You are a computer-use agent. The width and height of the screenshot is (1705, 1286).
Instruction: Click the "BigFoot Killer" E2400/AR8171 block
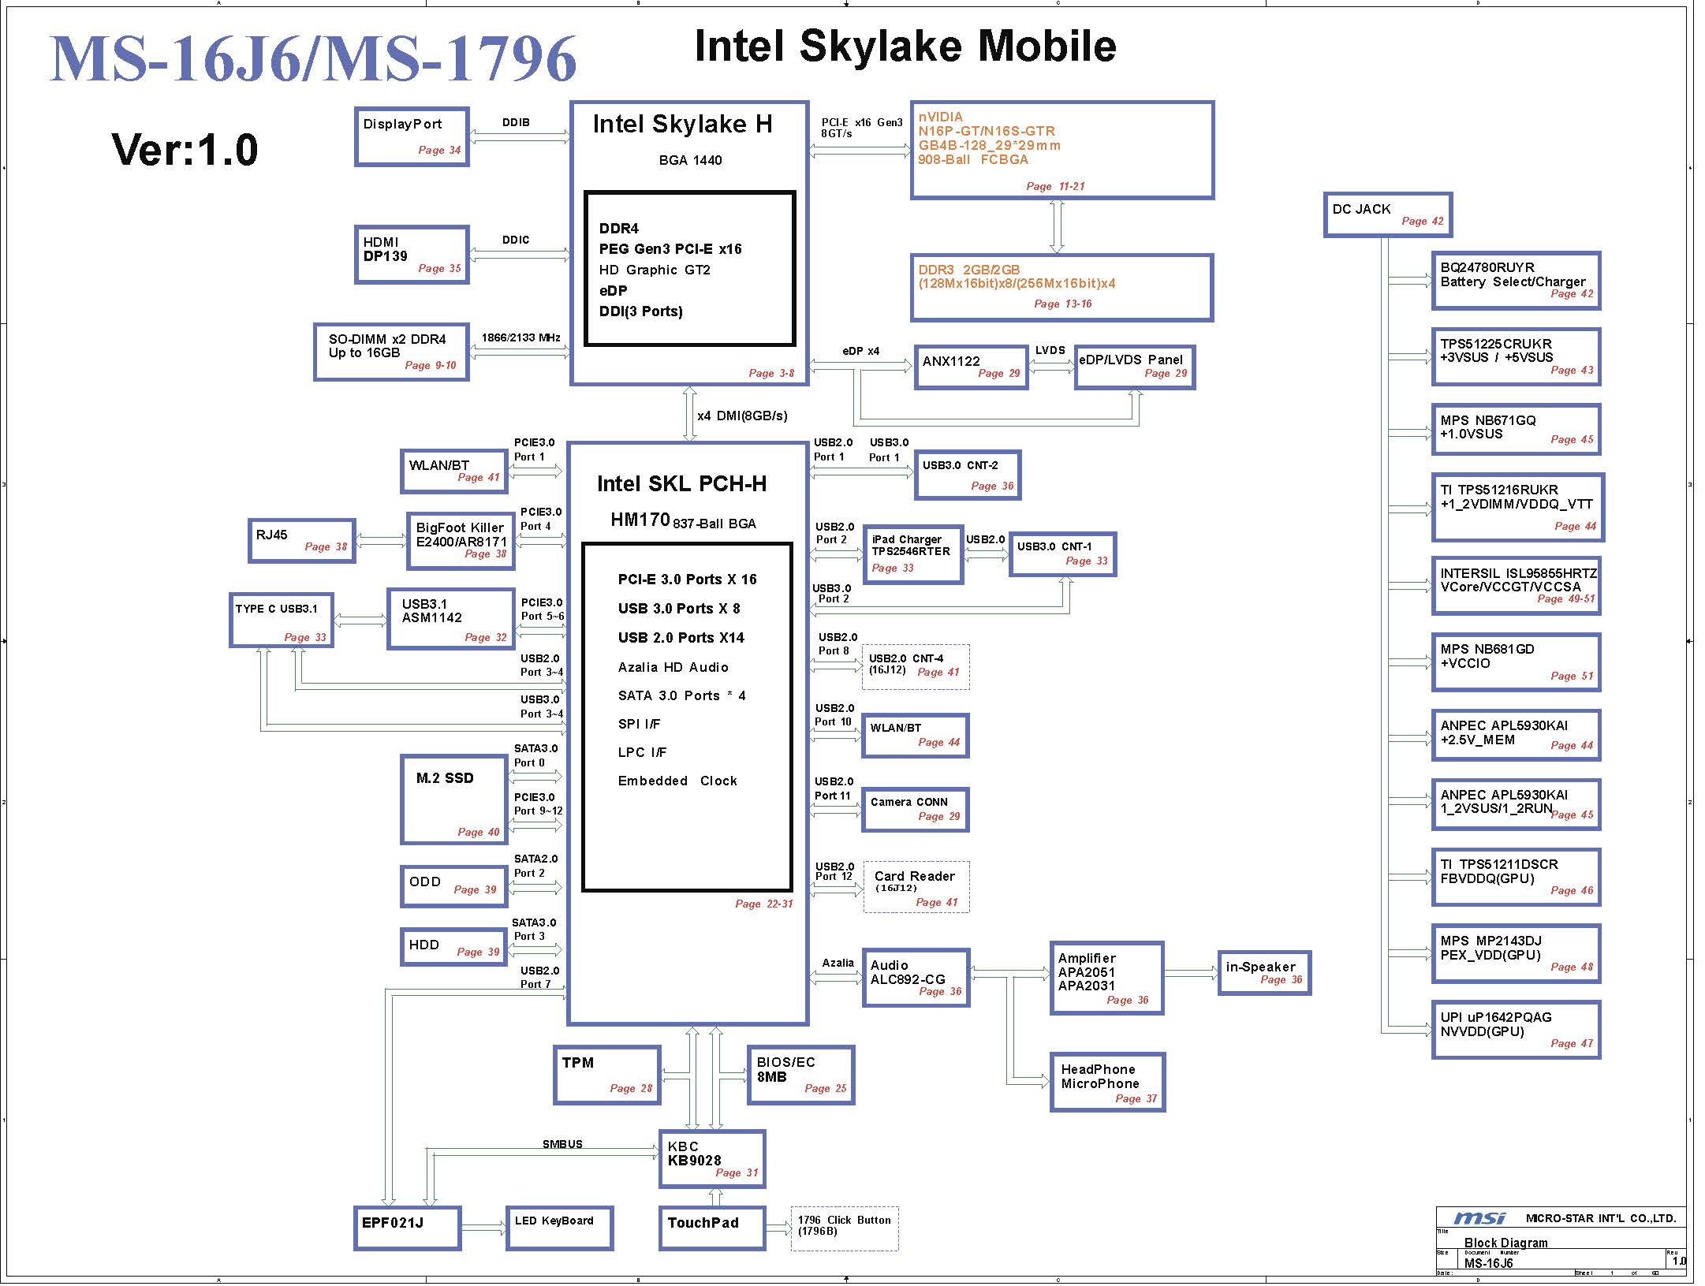tap(461, 541)
